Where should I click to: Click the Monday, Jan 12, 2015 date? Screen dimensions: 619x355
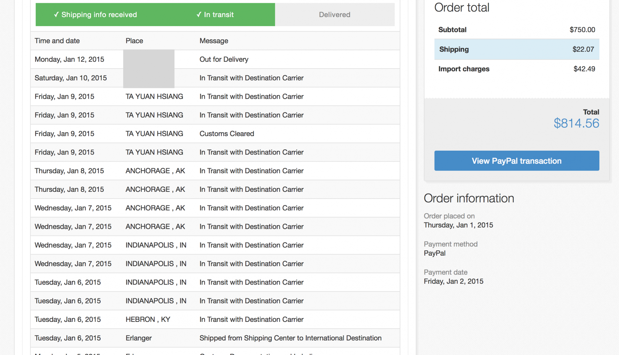click(x=69, y=59)
